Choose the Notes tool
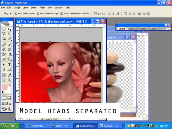172x129 pixels. tap(4, 75)
